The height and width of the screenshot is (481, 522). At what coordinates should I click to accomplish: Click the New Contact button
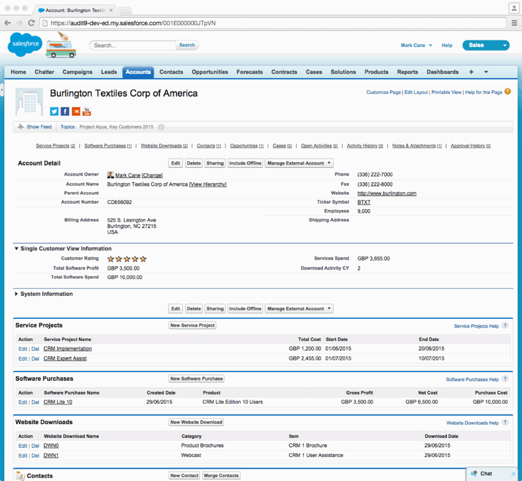tap(185, 475)
